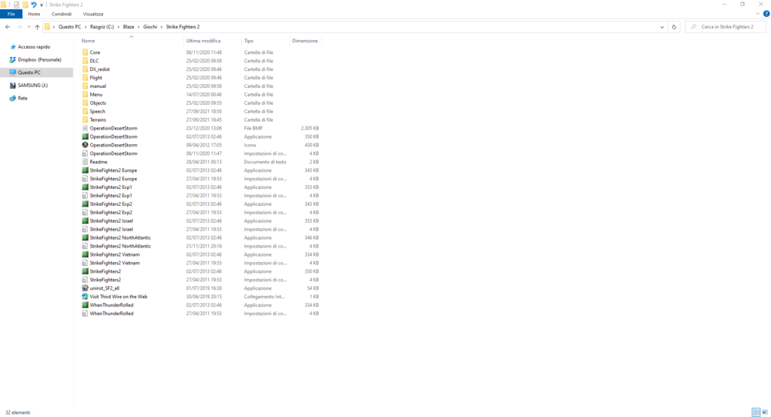Select the Menu folder icon
This screenshot has width=771, height=417.
(85, 94)
